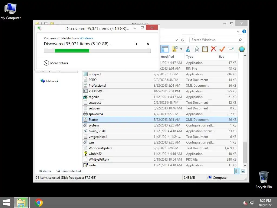This screenshot has width=277, height=208.
Task: Click the blue Help question mark
Action: [x=244, y=31]
